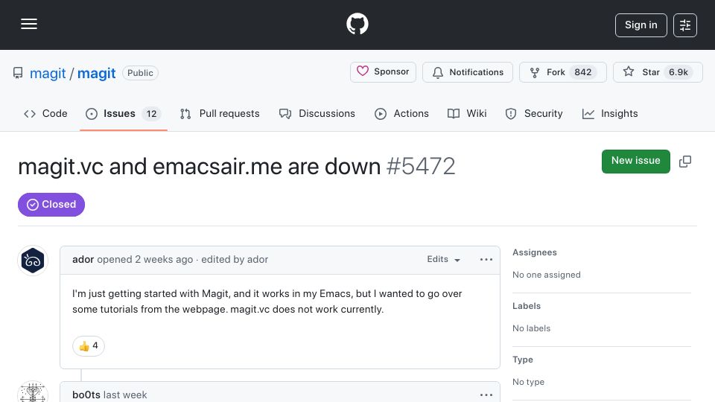Click ador's avatar thumbnail

[x=33, y=261]
